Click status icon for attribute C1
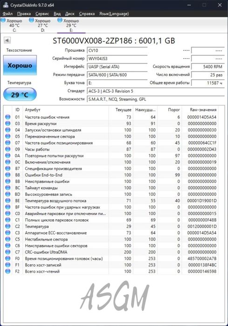 tap(7, 220)
